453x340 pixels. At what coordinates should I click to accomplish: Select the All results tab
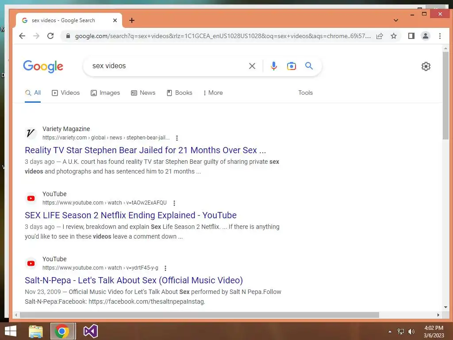[33, 93]
